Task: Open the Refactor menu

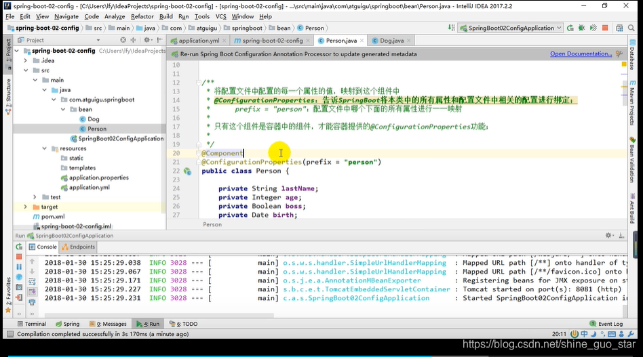Action: pos(142,16)
